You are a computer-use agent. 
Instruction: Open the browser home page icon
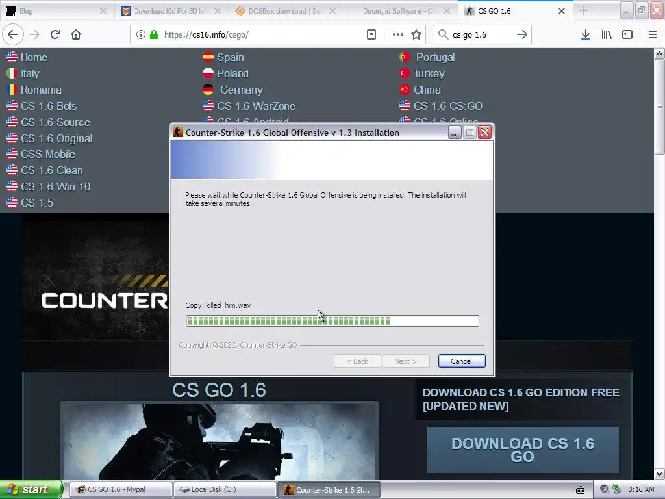pos(76,35)
